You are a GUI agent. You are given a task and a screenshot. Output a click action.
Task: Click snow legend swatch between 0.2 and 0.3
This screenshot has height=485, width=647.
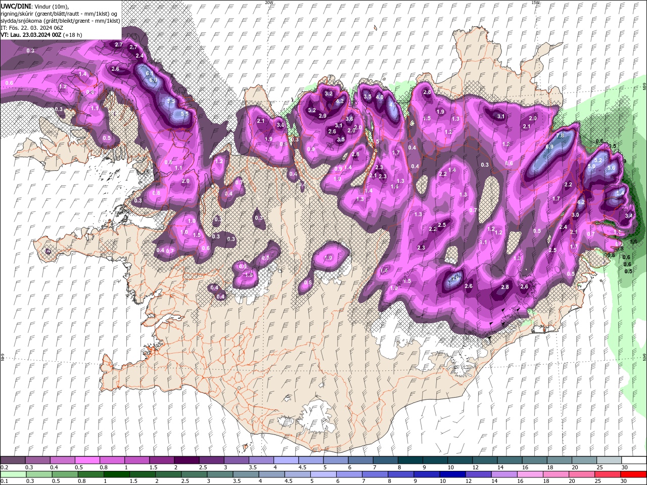(x=13, y=460)
